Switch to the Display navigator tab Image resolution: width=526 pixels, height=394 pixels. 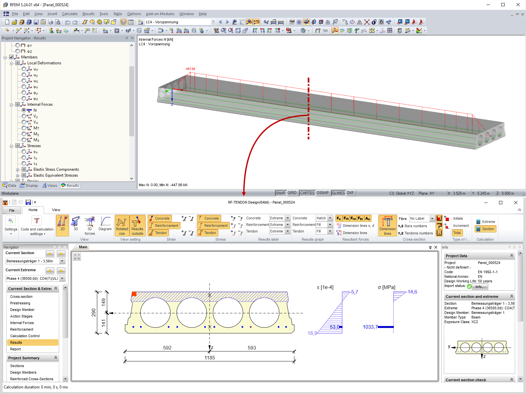(29, 186)
